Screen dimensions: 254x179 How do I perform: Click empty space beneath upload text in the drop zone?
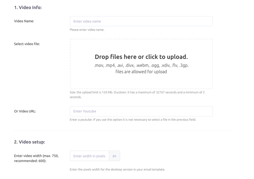pyautogui.click(x=141, y=82)
